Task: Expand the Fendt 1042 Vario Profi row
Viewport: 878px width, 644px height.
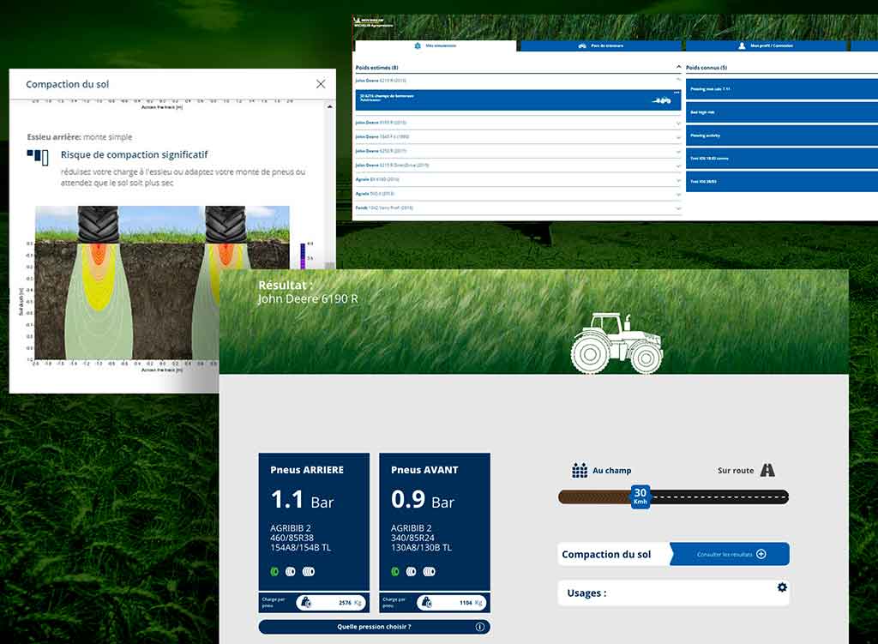Action: [679, 208]
